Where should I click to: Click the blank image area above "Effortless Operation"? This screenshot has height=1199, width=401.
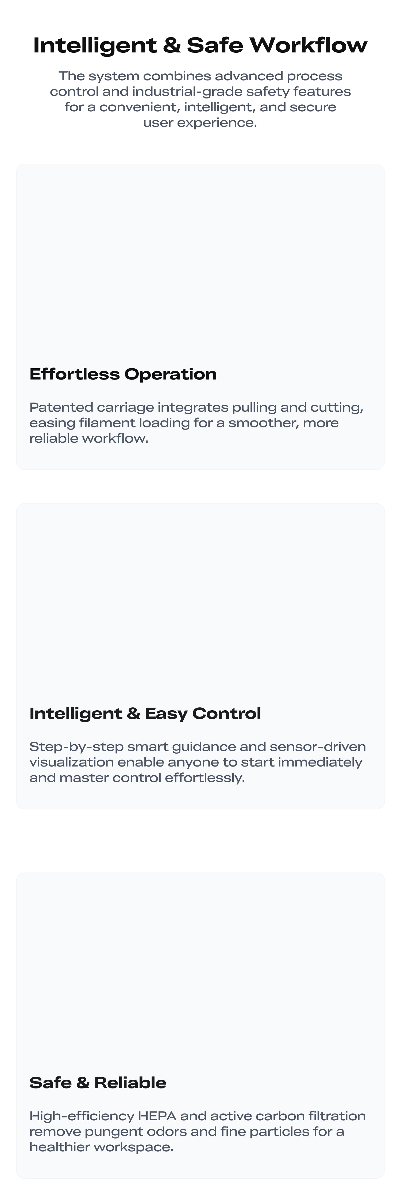200,261
